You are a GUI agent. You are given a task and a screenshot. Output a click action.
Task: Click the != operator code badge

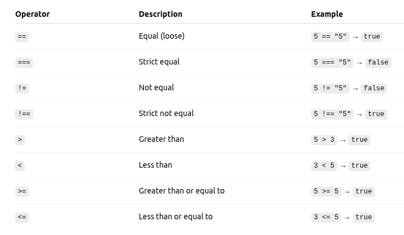point(22,89)
